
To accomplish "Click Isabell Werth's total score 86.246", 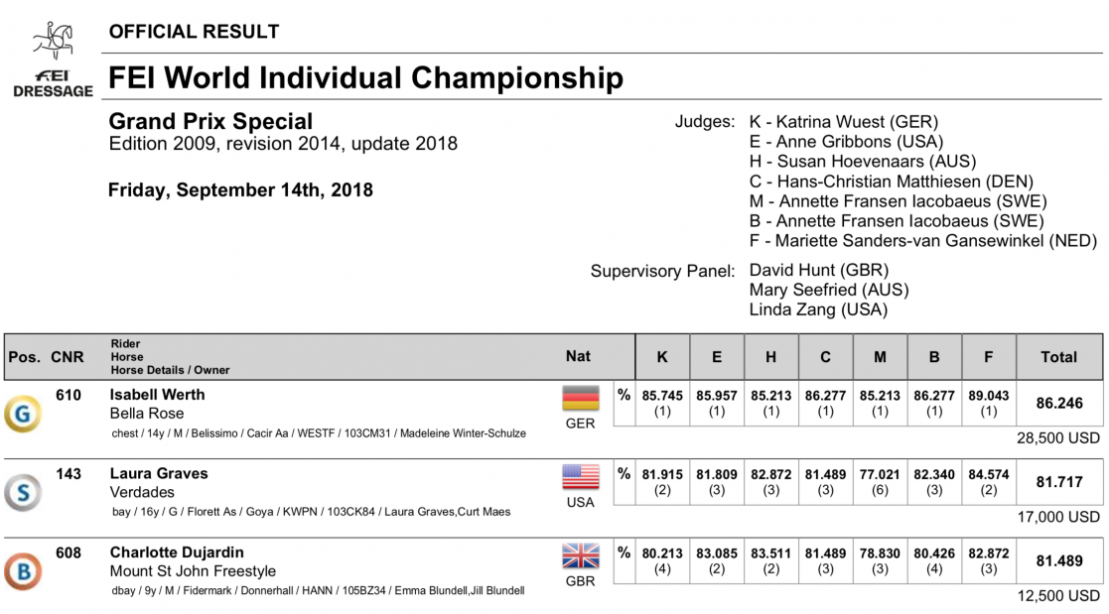I will (1058, 404).
